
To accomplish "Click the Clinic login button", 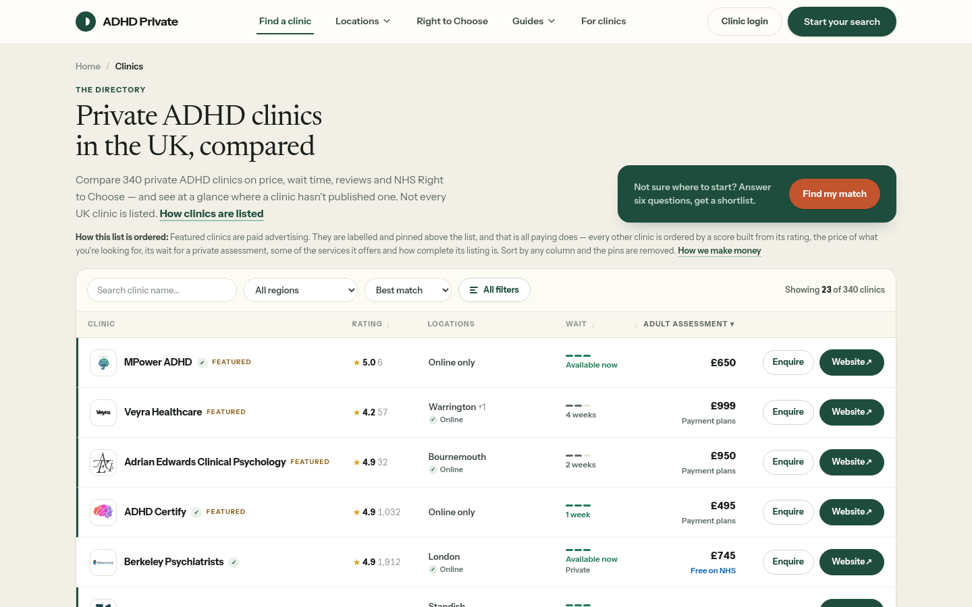I will tap(745, 22).
